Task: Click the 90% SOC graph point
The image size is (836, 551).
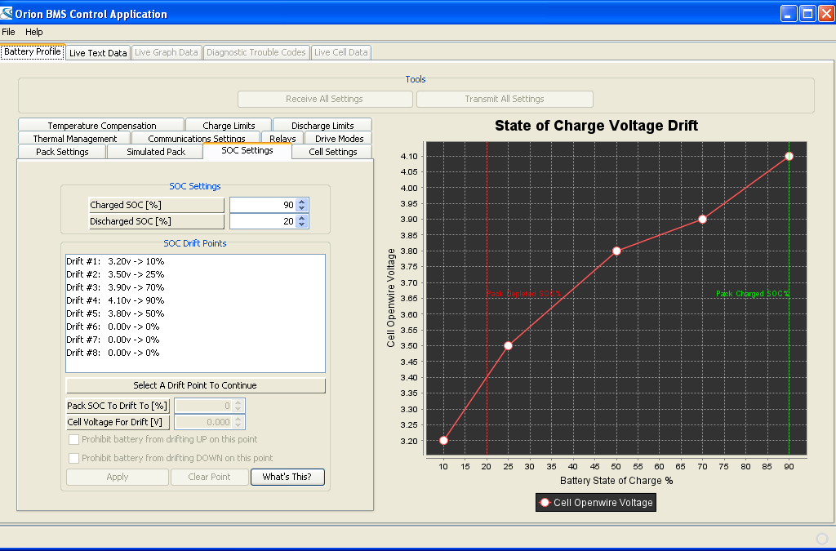Action: (789, 156)
